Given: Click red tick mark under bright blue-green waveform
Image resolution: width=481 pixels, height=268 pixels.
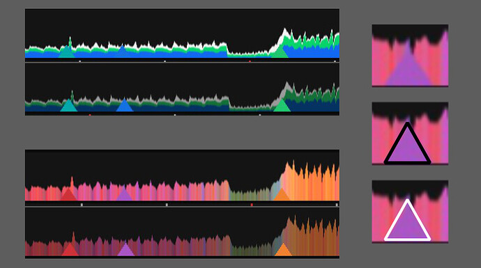Looking at the screenshot, I should pyautogui.click(x=250, y=61).
